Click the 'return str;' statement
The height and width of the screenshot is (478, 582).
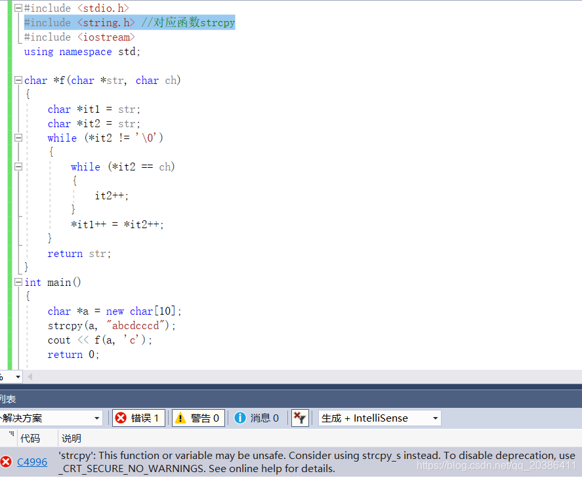(x=79, y=254)
